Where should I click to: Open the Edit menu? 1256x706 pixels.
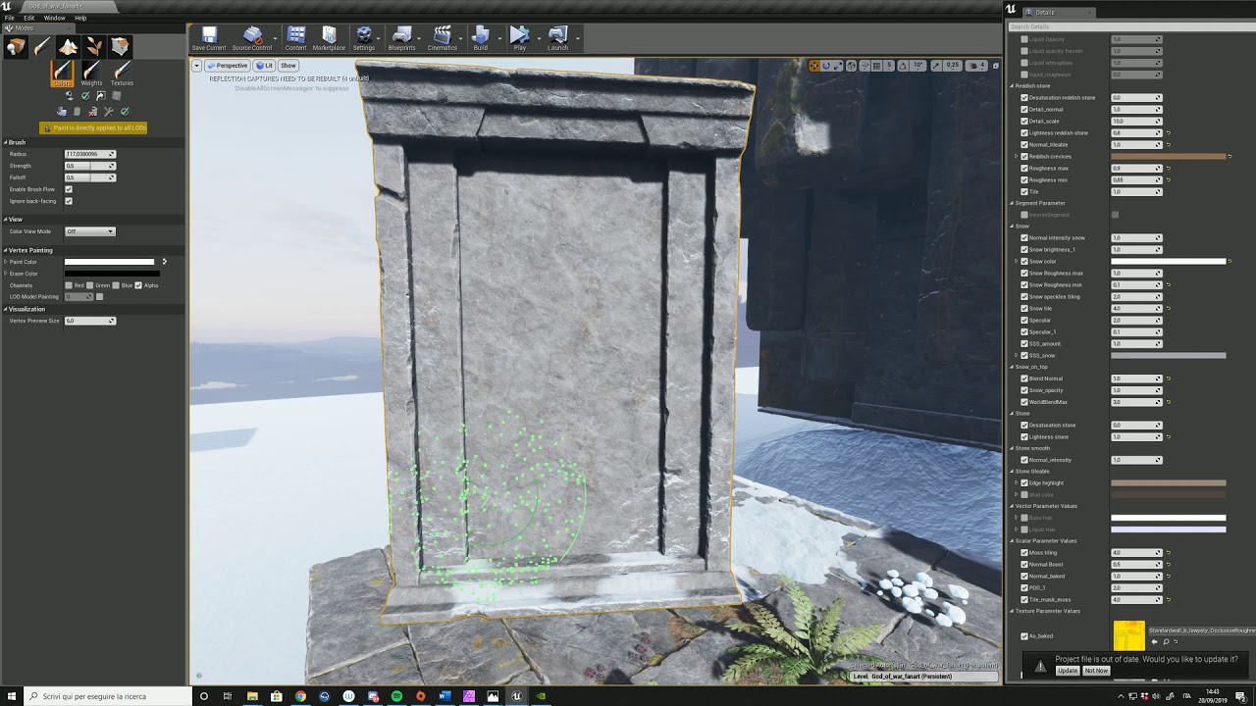tap(29, 18)
